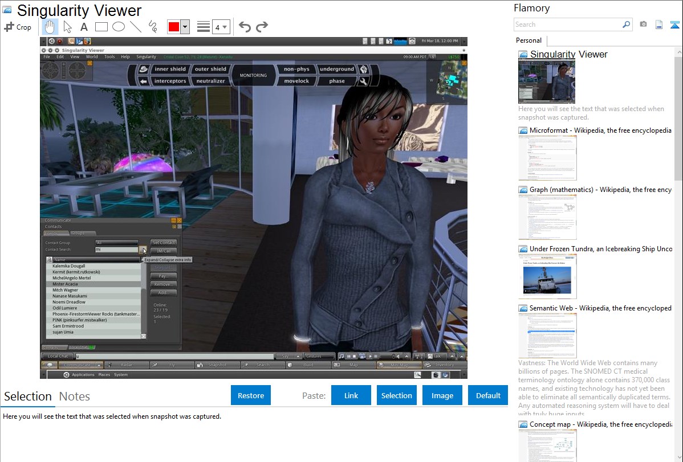
Task: Click the Link paste button
Action: tap(351, 395)
